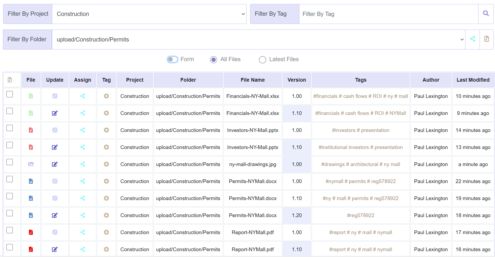Click the File Name column header
The image size is (495, 257).
(x=253, y=80)
